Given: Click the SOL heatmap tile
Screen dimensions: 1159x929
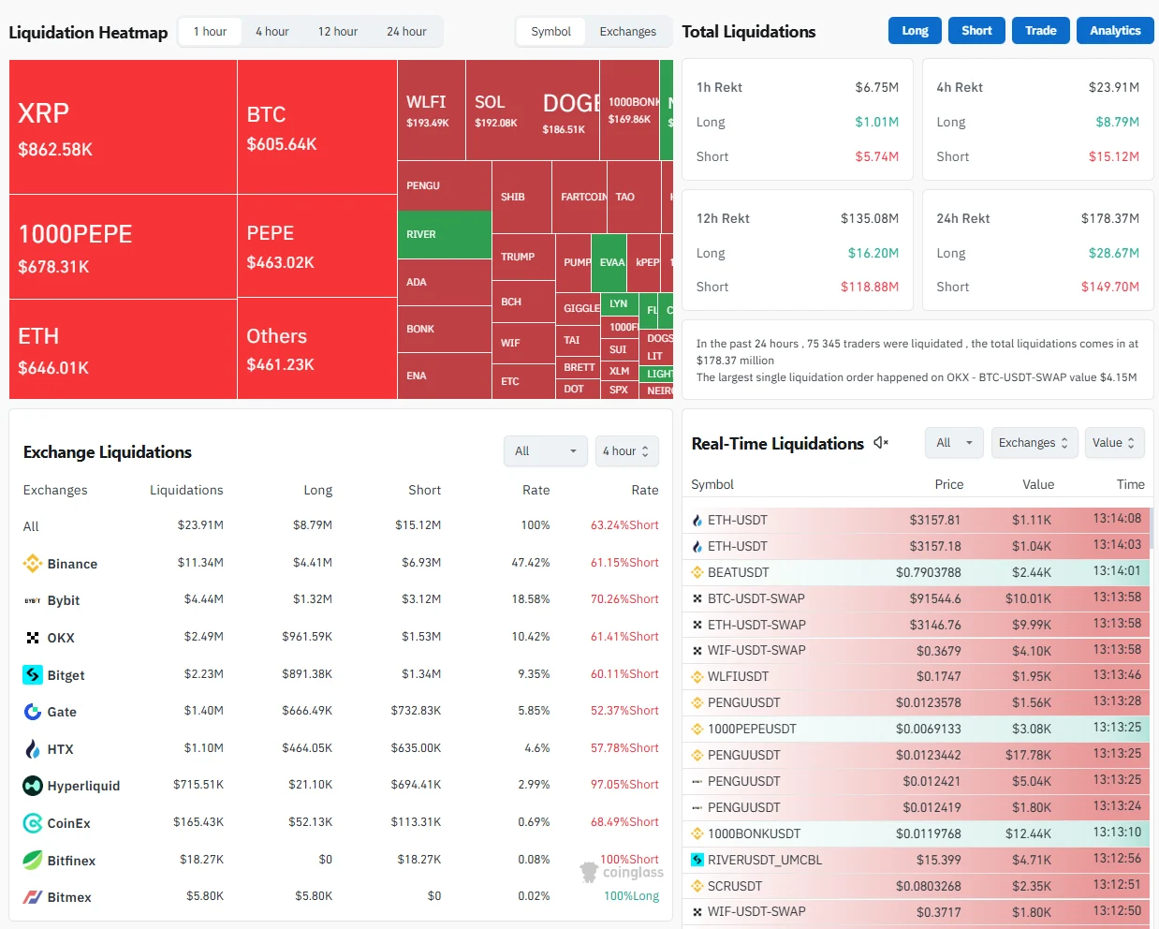Looking at the screenshot, I should point(499,111).
